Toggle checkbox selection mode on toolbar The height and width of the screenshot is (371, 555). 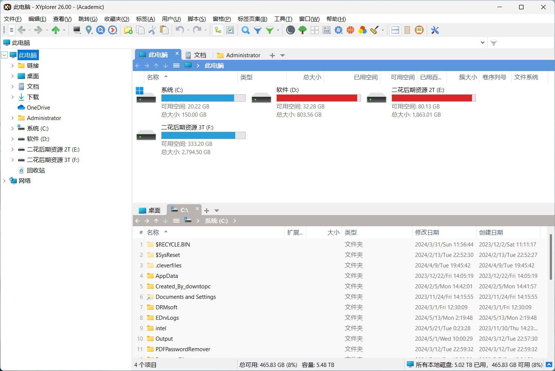tap(230, 30)
